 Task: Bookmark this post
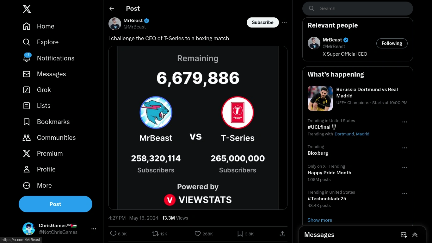[x=240, y=234]
